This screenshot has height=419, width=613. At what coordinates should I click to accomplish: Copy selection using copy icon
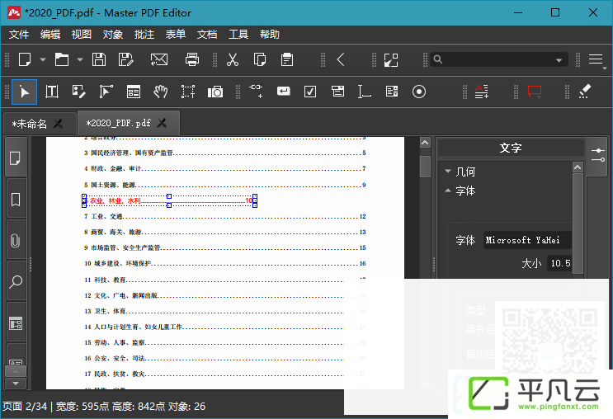260,60
